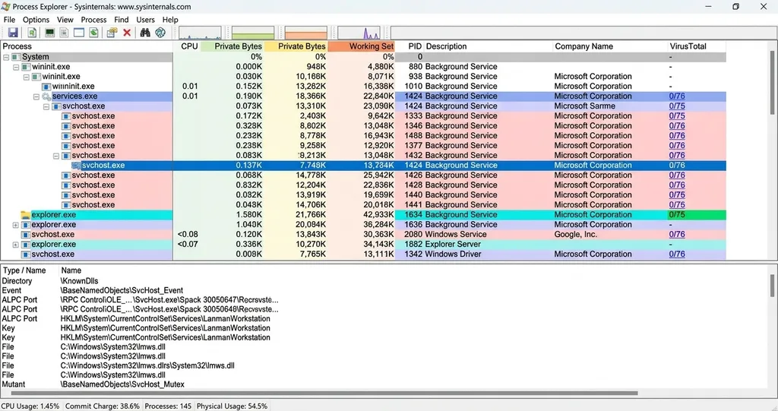Click the CPU usage mini graph
The height and width of the screenshot is (411, 778).
(200, 33)
